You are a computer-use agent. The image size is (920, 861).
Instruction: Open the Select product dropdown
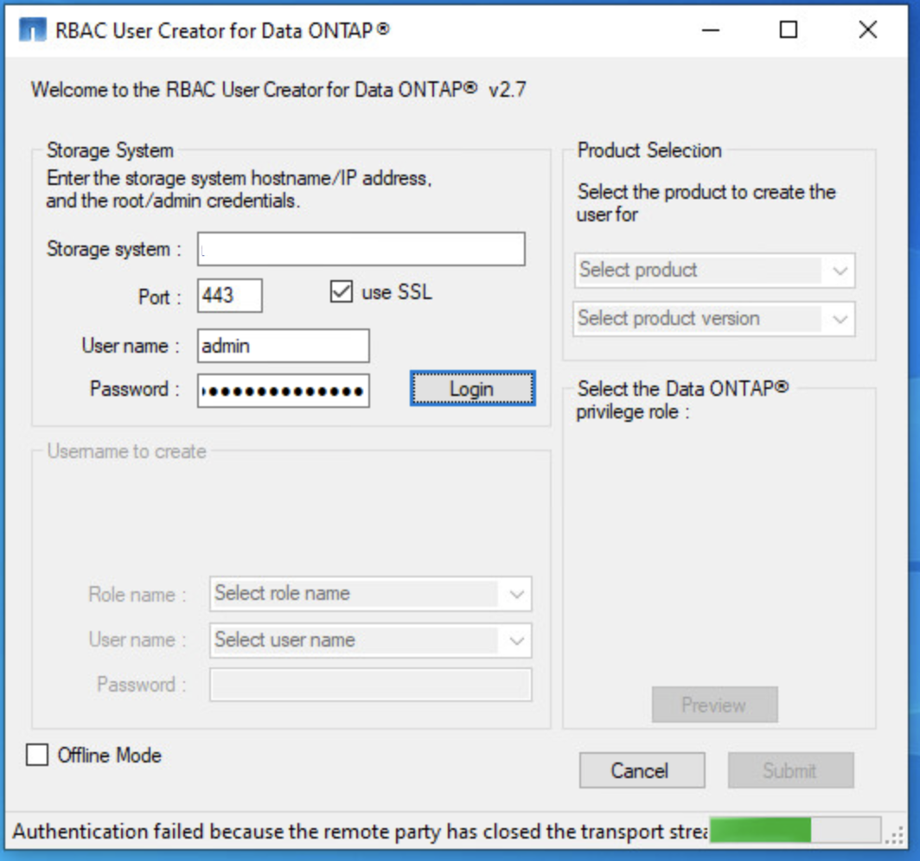point(714,271)
